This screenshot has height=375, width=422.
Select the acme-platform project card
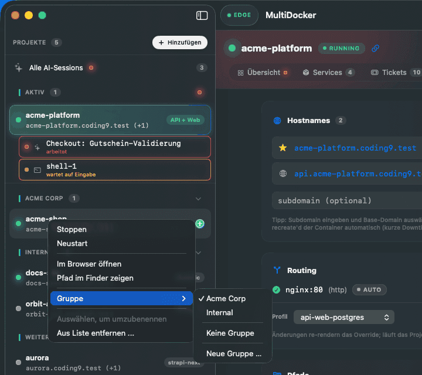click(x=110, y=120)
